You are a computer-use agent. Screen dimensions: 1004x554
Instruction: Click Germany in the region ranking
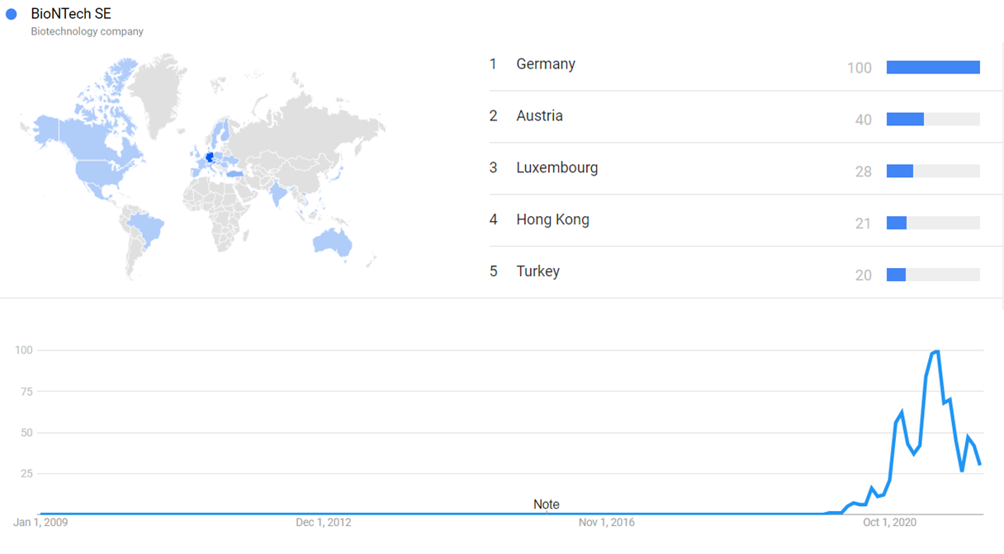click(x=546, y=64)
